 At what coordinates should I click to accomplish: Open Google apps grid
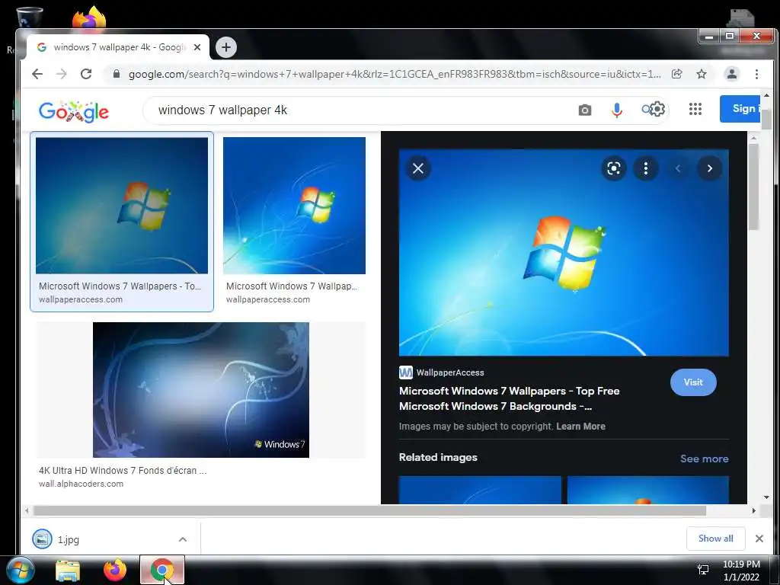click(695, 109)
